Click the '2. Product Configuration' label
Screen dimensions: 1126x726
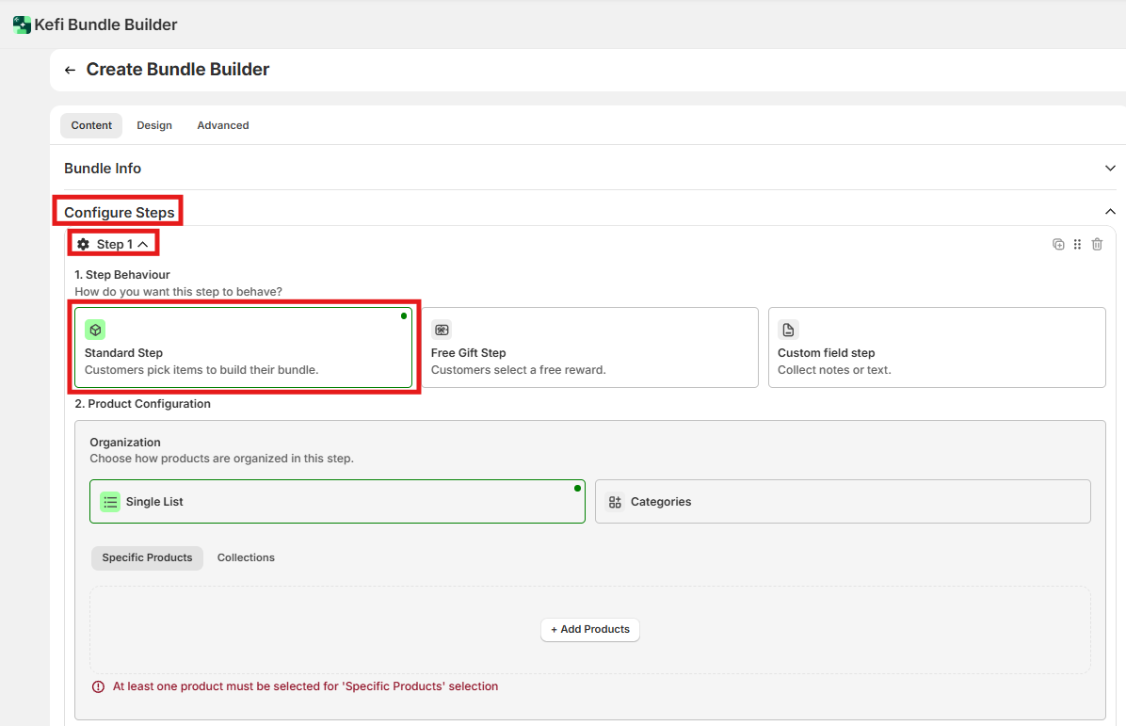point(143,404)
